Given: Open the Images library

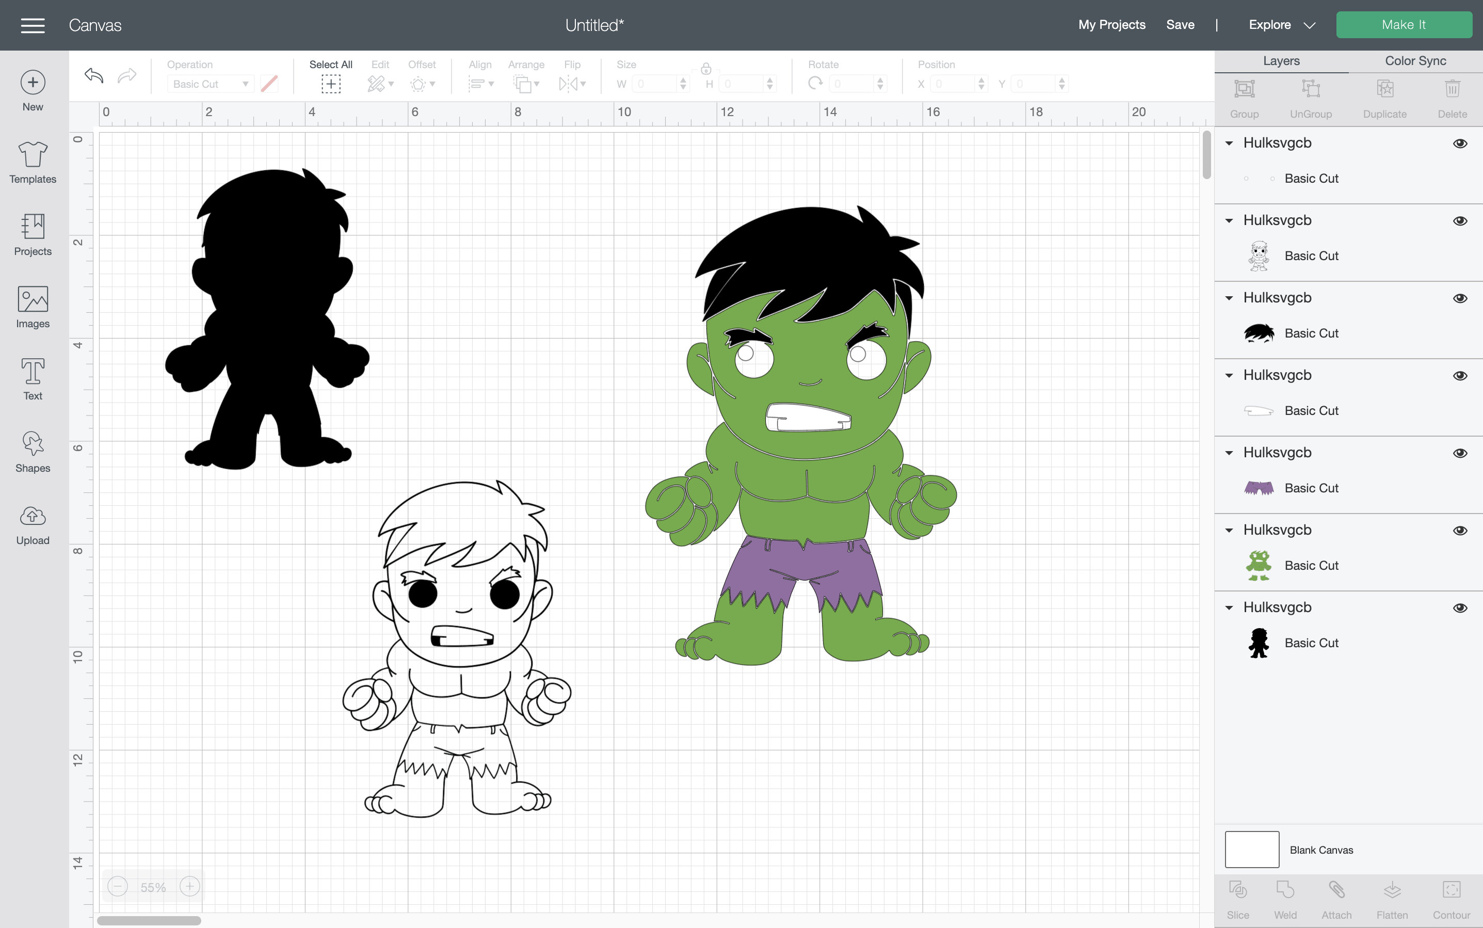Looking at the screenshot, I should point(33,308).
